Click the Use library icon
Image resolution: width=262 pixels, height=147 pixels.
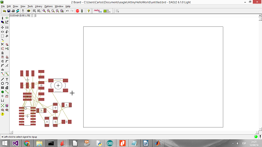[x=29, y=11]
